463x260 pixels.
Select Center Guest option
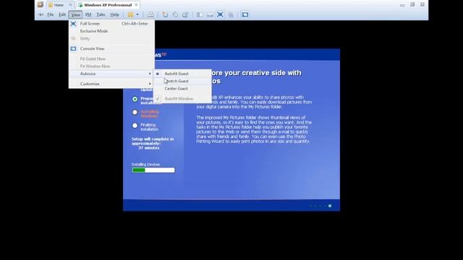click(182, 88)
